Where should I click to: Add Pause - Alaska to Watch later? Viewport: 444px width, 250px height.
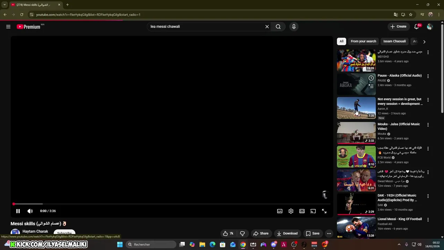(371, 78)
